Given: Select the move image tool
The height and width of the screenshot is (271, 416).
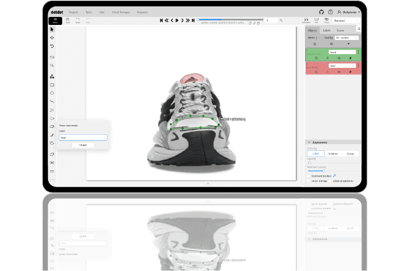Looking at the screenshot, I should pos(52,38).
